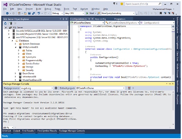Click the Undo icon in toolbar

[39, 13]
